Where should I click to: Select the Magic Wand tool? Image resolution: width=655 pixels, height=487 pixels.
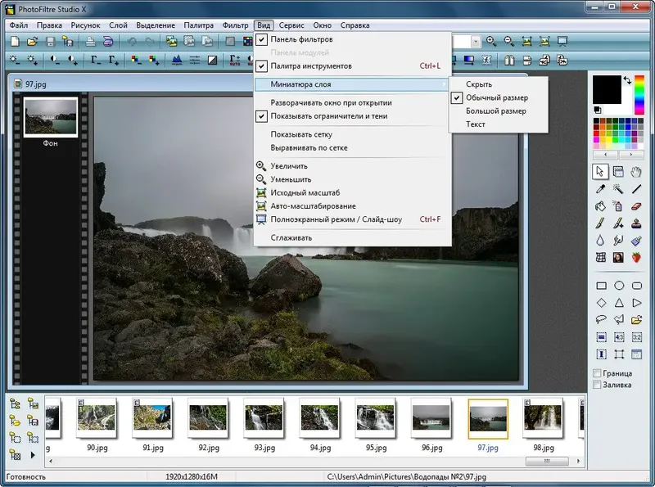[x=619, y=189]
